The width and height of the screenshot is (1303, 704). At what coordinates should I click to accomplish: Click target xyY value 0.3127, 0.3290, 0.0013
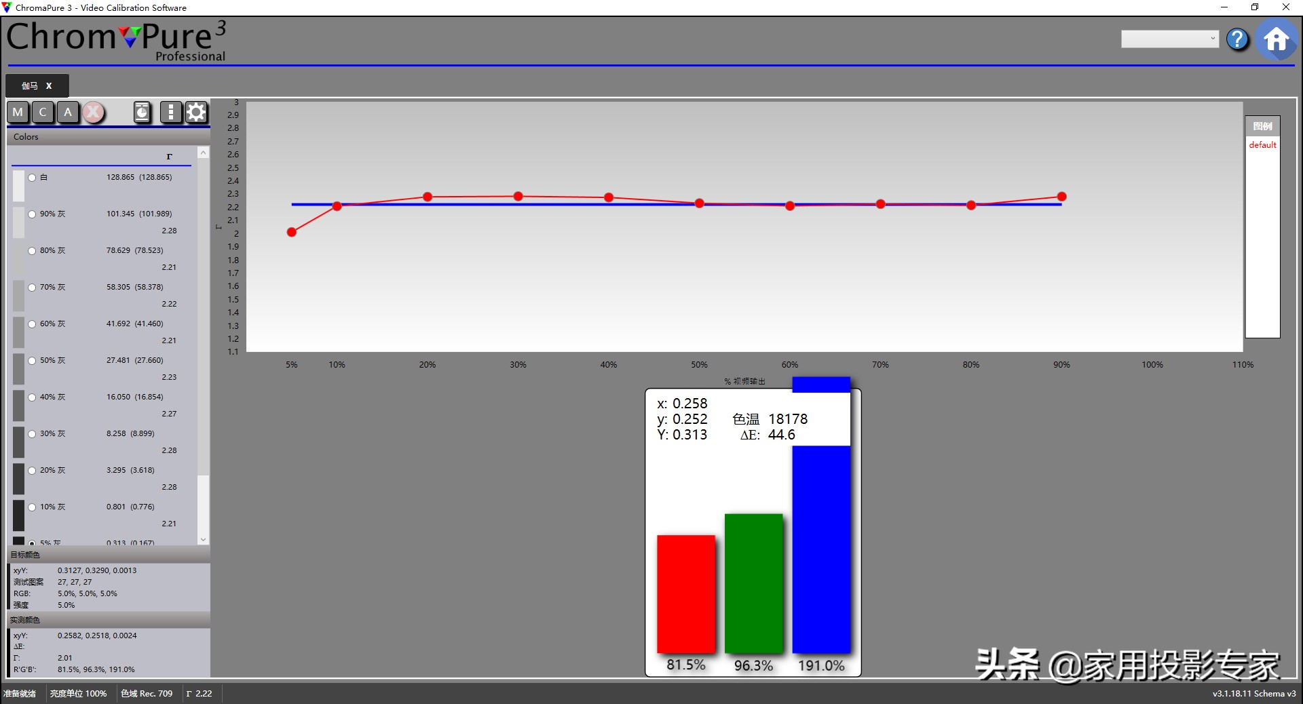pyautogui.click(x=97, y=570)
